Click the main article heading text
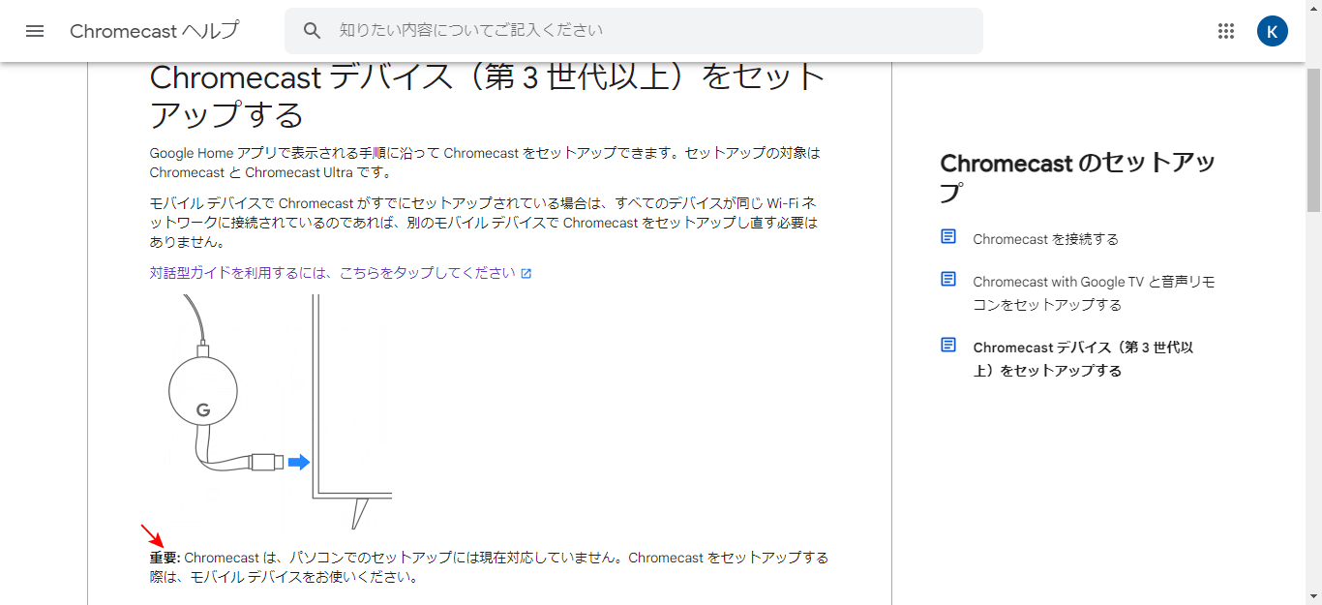Screen dimensions: 1322x605 pos(488,95)
